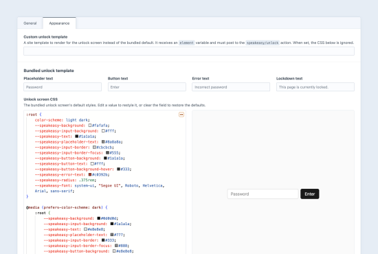
Task: Open the #e8e8e8 dark speakeasy-text swatch
Action: click(x=85, y=229)
